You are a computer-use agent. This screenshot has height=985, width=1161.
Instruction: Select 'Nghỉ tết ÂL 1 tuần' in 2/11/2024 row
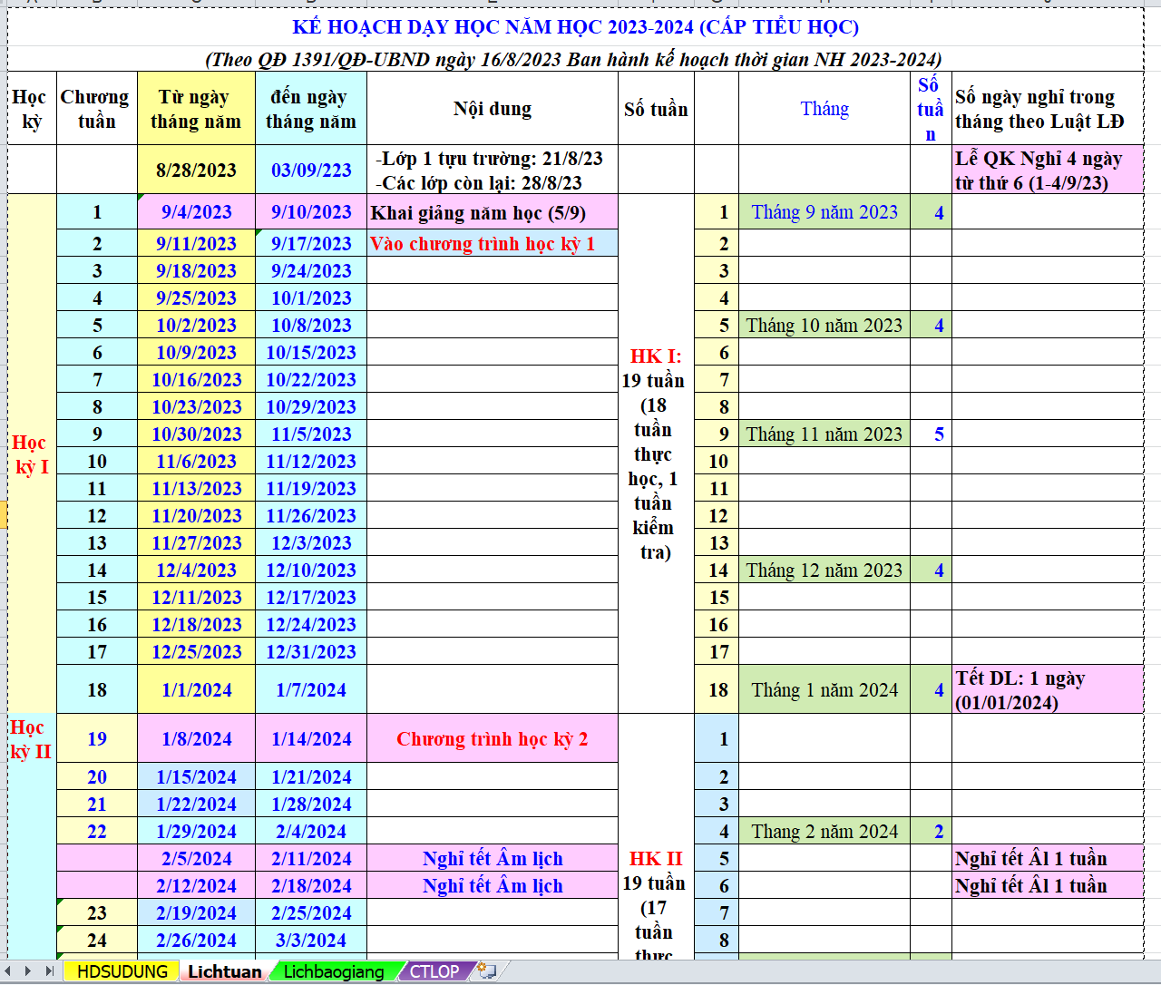(x=1048, y=858)
